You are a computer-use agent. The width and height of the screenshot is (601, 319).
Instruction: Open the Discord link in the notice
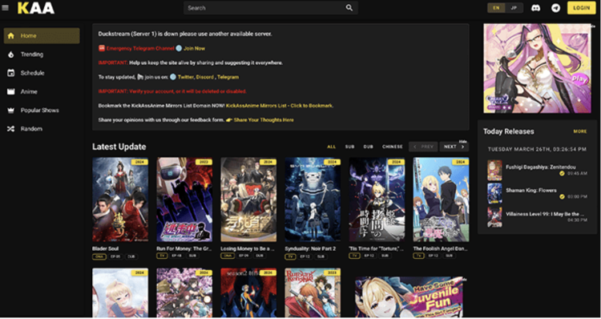204,77
